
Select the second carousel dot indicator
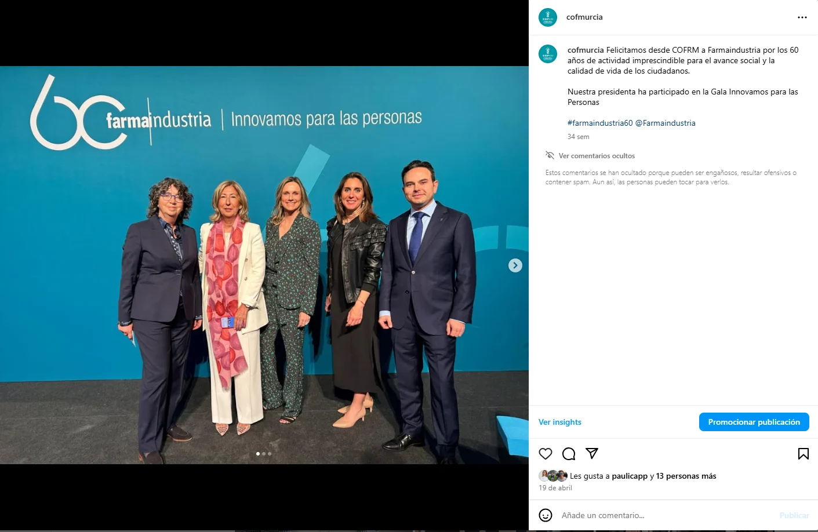(x=264, y=454)
